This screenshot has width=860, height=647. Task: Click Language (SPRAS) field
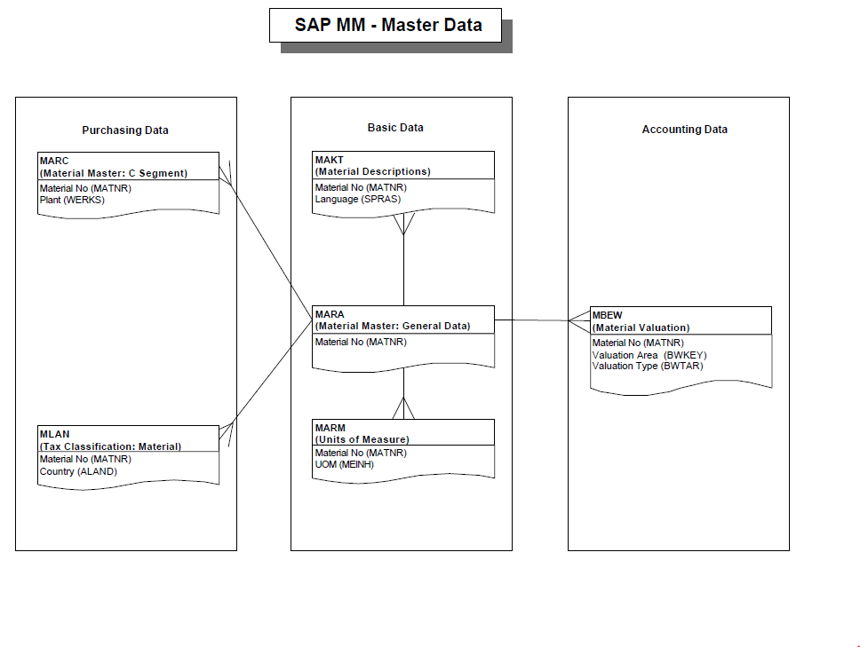coord(358,199)
